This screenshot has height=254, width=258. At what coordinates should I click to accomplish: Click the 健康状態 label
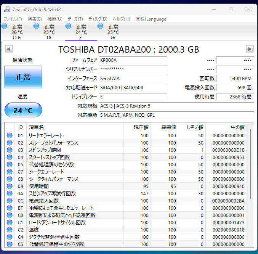click(22, 60)
